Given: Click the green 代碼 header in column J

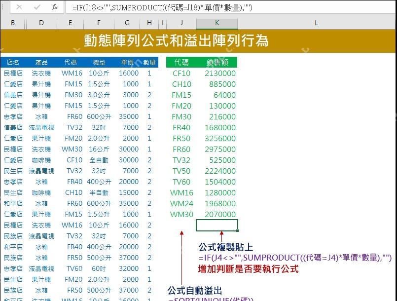Looking at the screenshot, I should click(181, 62).
